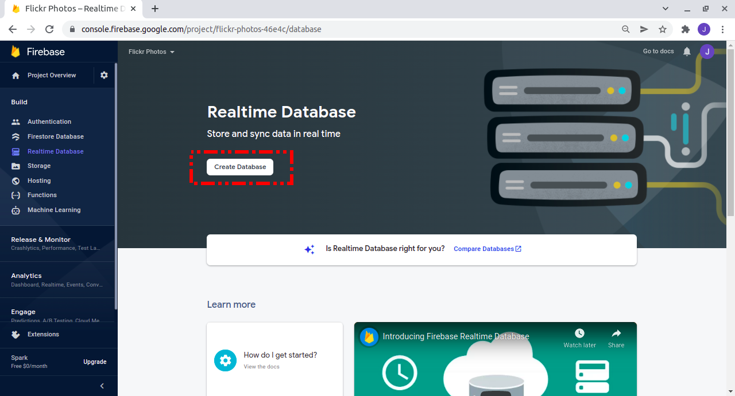Expand the Release & Monitor section
735x396 pixels.
point(57,244)
